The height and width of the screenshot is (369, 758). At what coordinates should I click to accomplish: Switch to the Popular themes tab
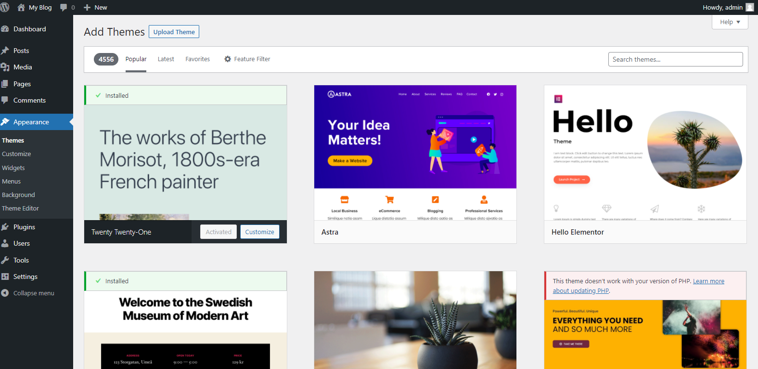point(136,59)
